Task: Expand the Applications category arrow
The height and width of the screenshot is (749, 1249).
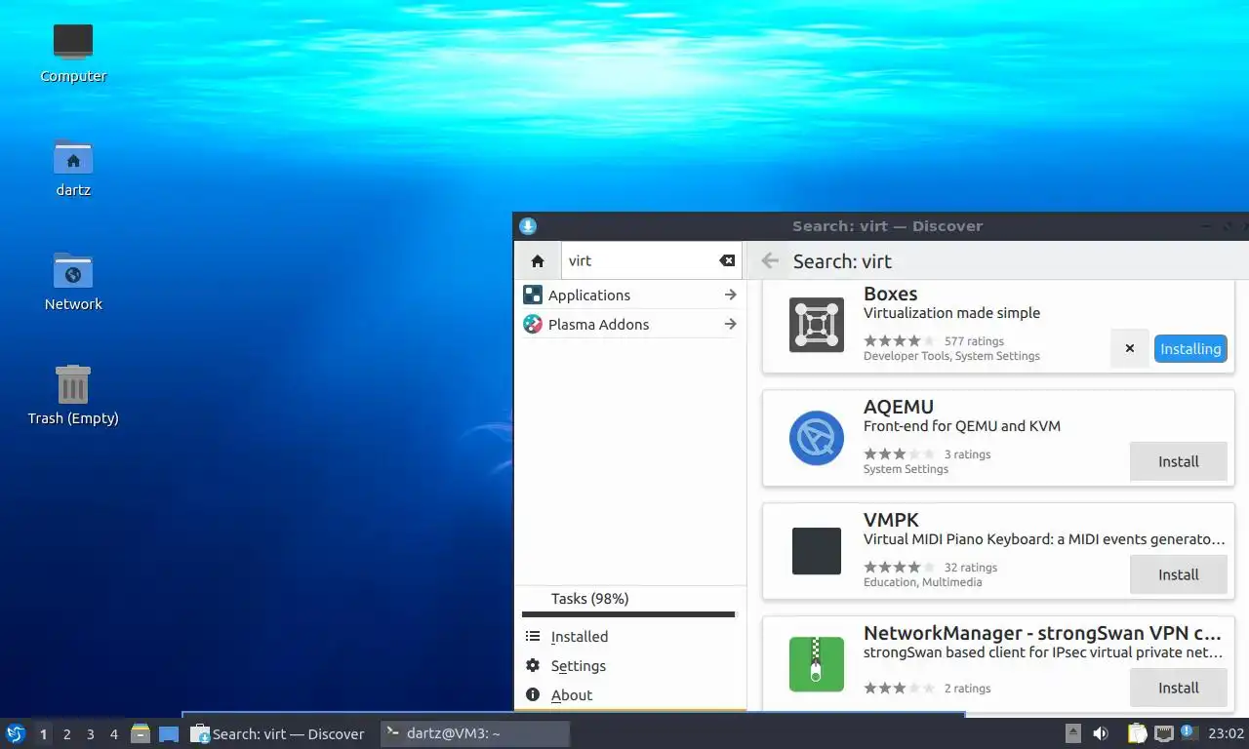Action: click(x=730, y=295)
